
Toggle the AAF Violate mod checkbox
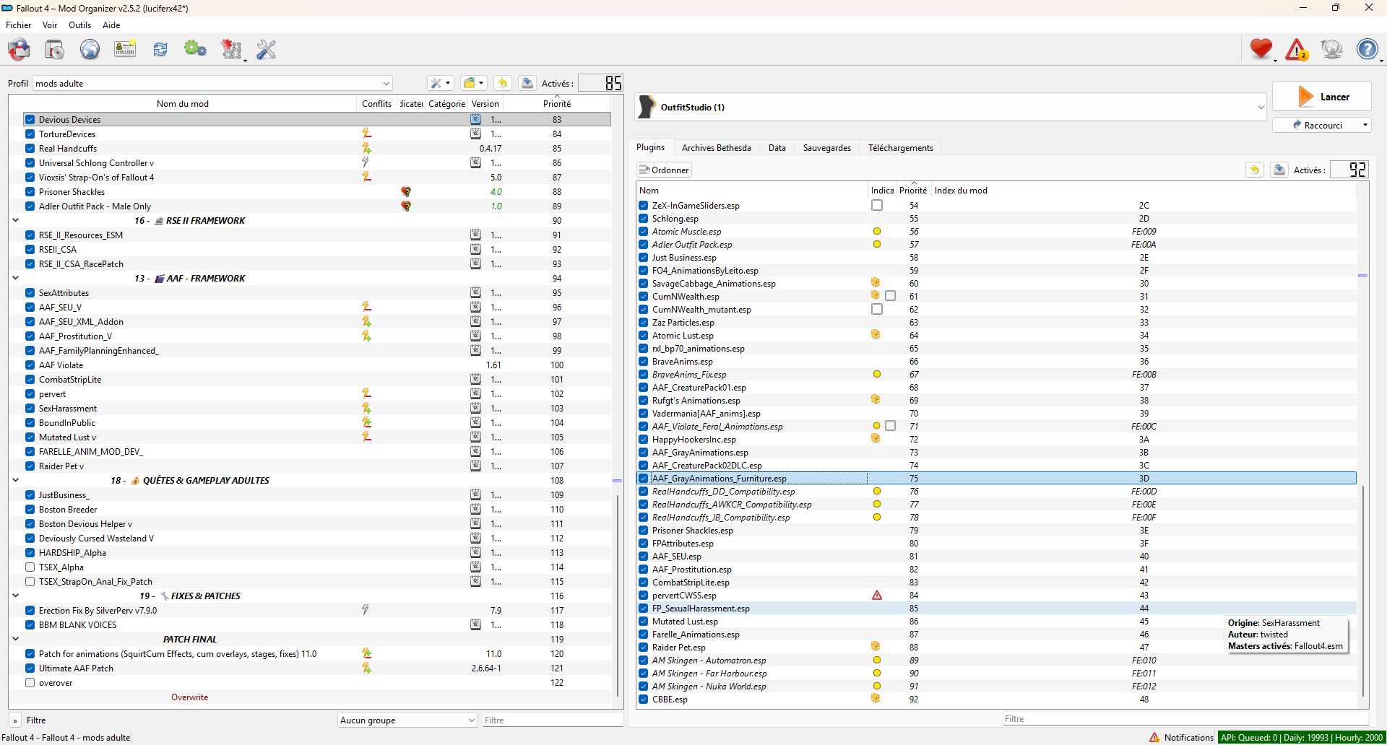(30, 365)
